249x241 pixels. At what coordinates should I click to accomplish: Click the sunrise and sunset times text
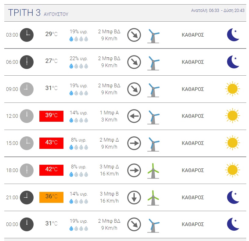(x=218, y=10)
